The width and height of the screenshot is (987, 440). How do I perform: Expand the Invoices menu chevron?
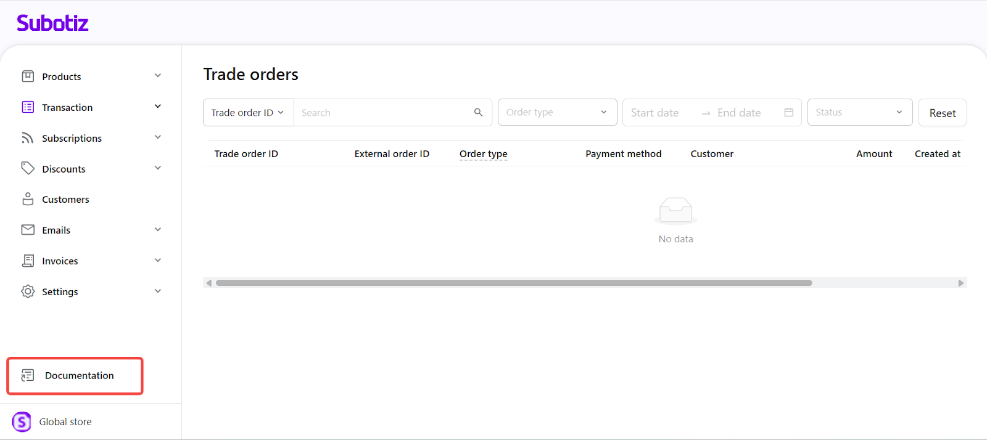click(x=158, y=261)
